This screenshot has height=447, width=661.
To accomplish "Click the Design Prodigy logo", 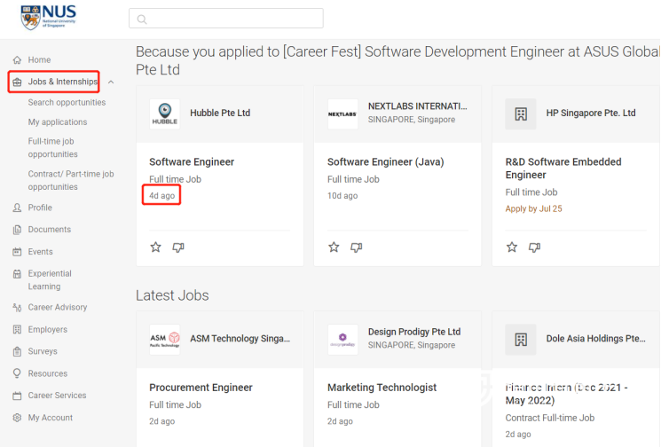I will tap(342, 339).
